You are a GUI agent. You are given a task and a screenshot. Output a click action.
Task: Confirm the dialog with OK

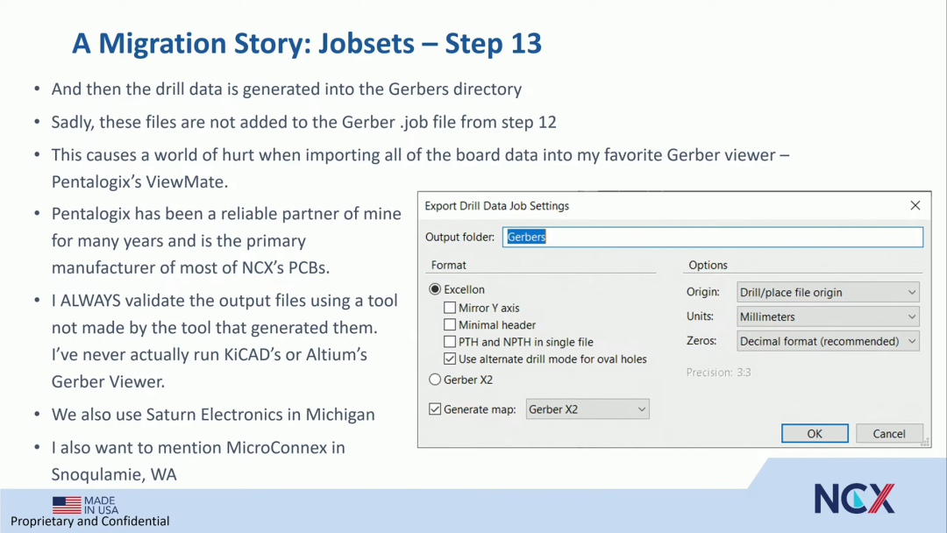click(815, 433)
